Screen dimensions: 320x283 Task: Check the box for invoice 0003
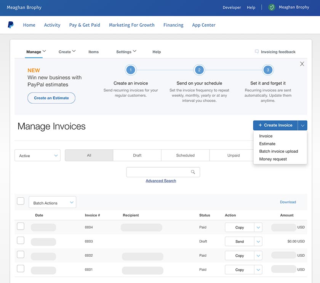21,240
